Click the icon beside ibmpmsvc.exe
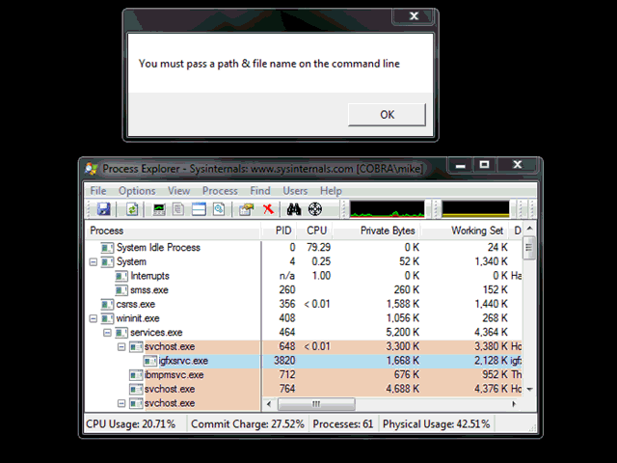This screenshot has width=617, height=463. tap(136, 375)
